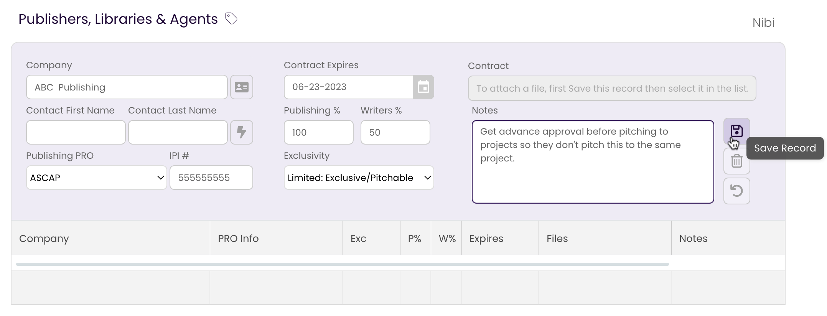
Task: Click the lightning bolt icon beside Contact Last Name
Action: coord(242,132)
